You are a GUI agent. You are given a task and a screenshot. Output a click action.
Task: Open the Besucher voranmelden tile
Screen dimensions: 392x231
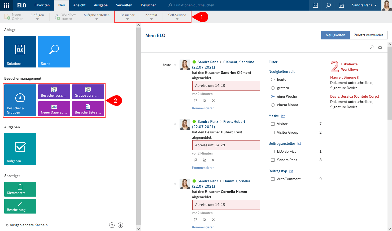54,92
